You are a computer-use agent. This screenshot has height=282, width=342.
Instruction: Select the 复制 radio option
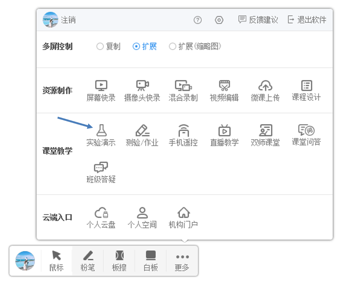(x=100, y=46)
